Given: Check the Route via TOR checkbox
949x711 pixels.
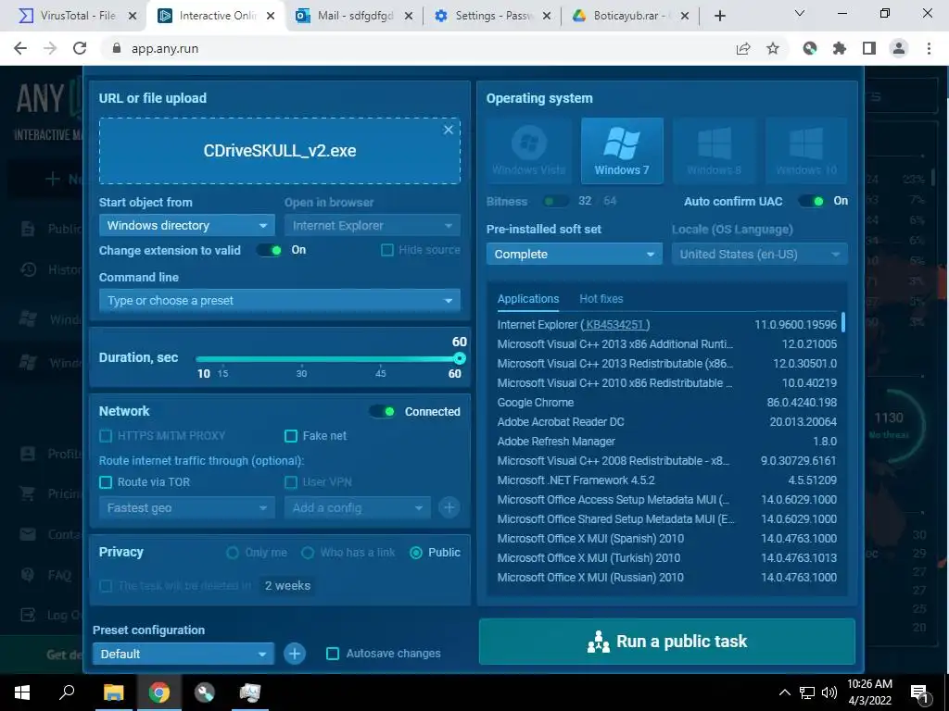Looking at the screenshot, I should point(106,482).
